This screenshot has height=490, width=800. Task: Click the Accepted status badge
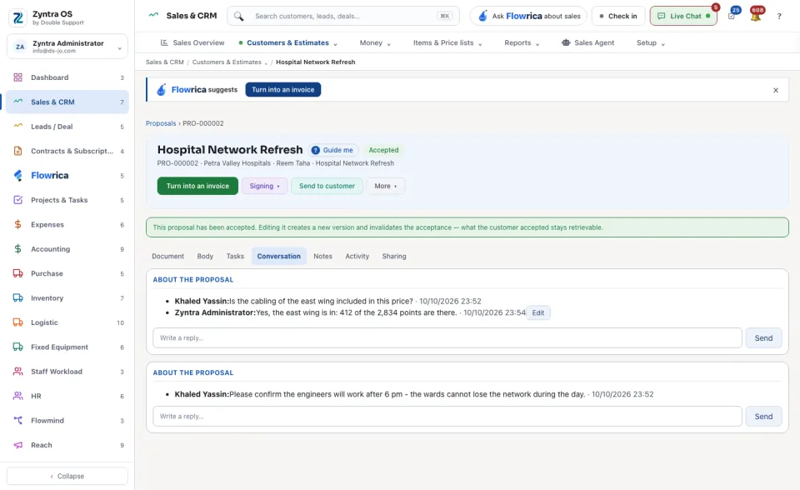(x=383, y=150)
